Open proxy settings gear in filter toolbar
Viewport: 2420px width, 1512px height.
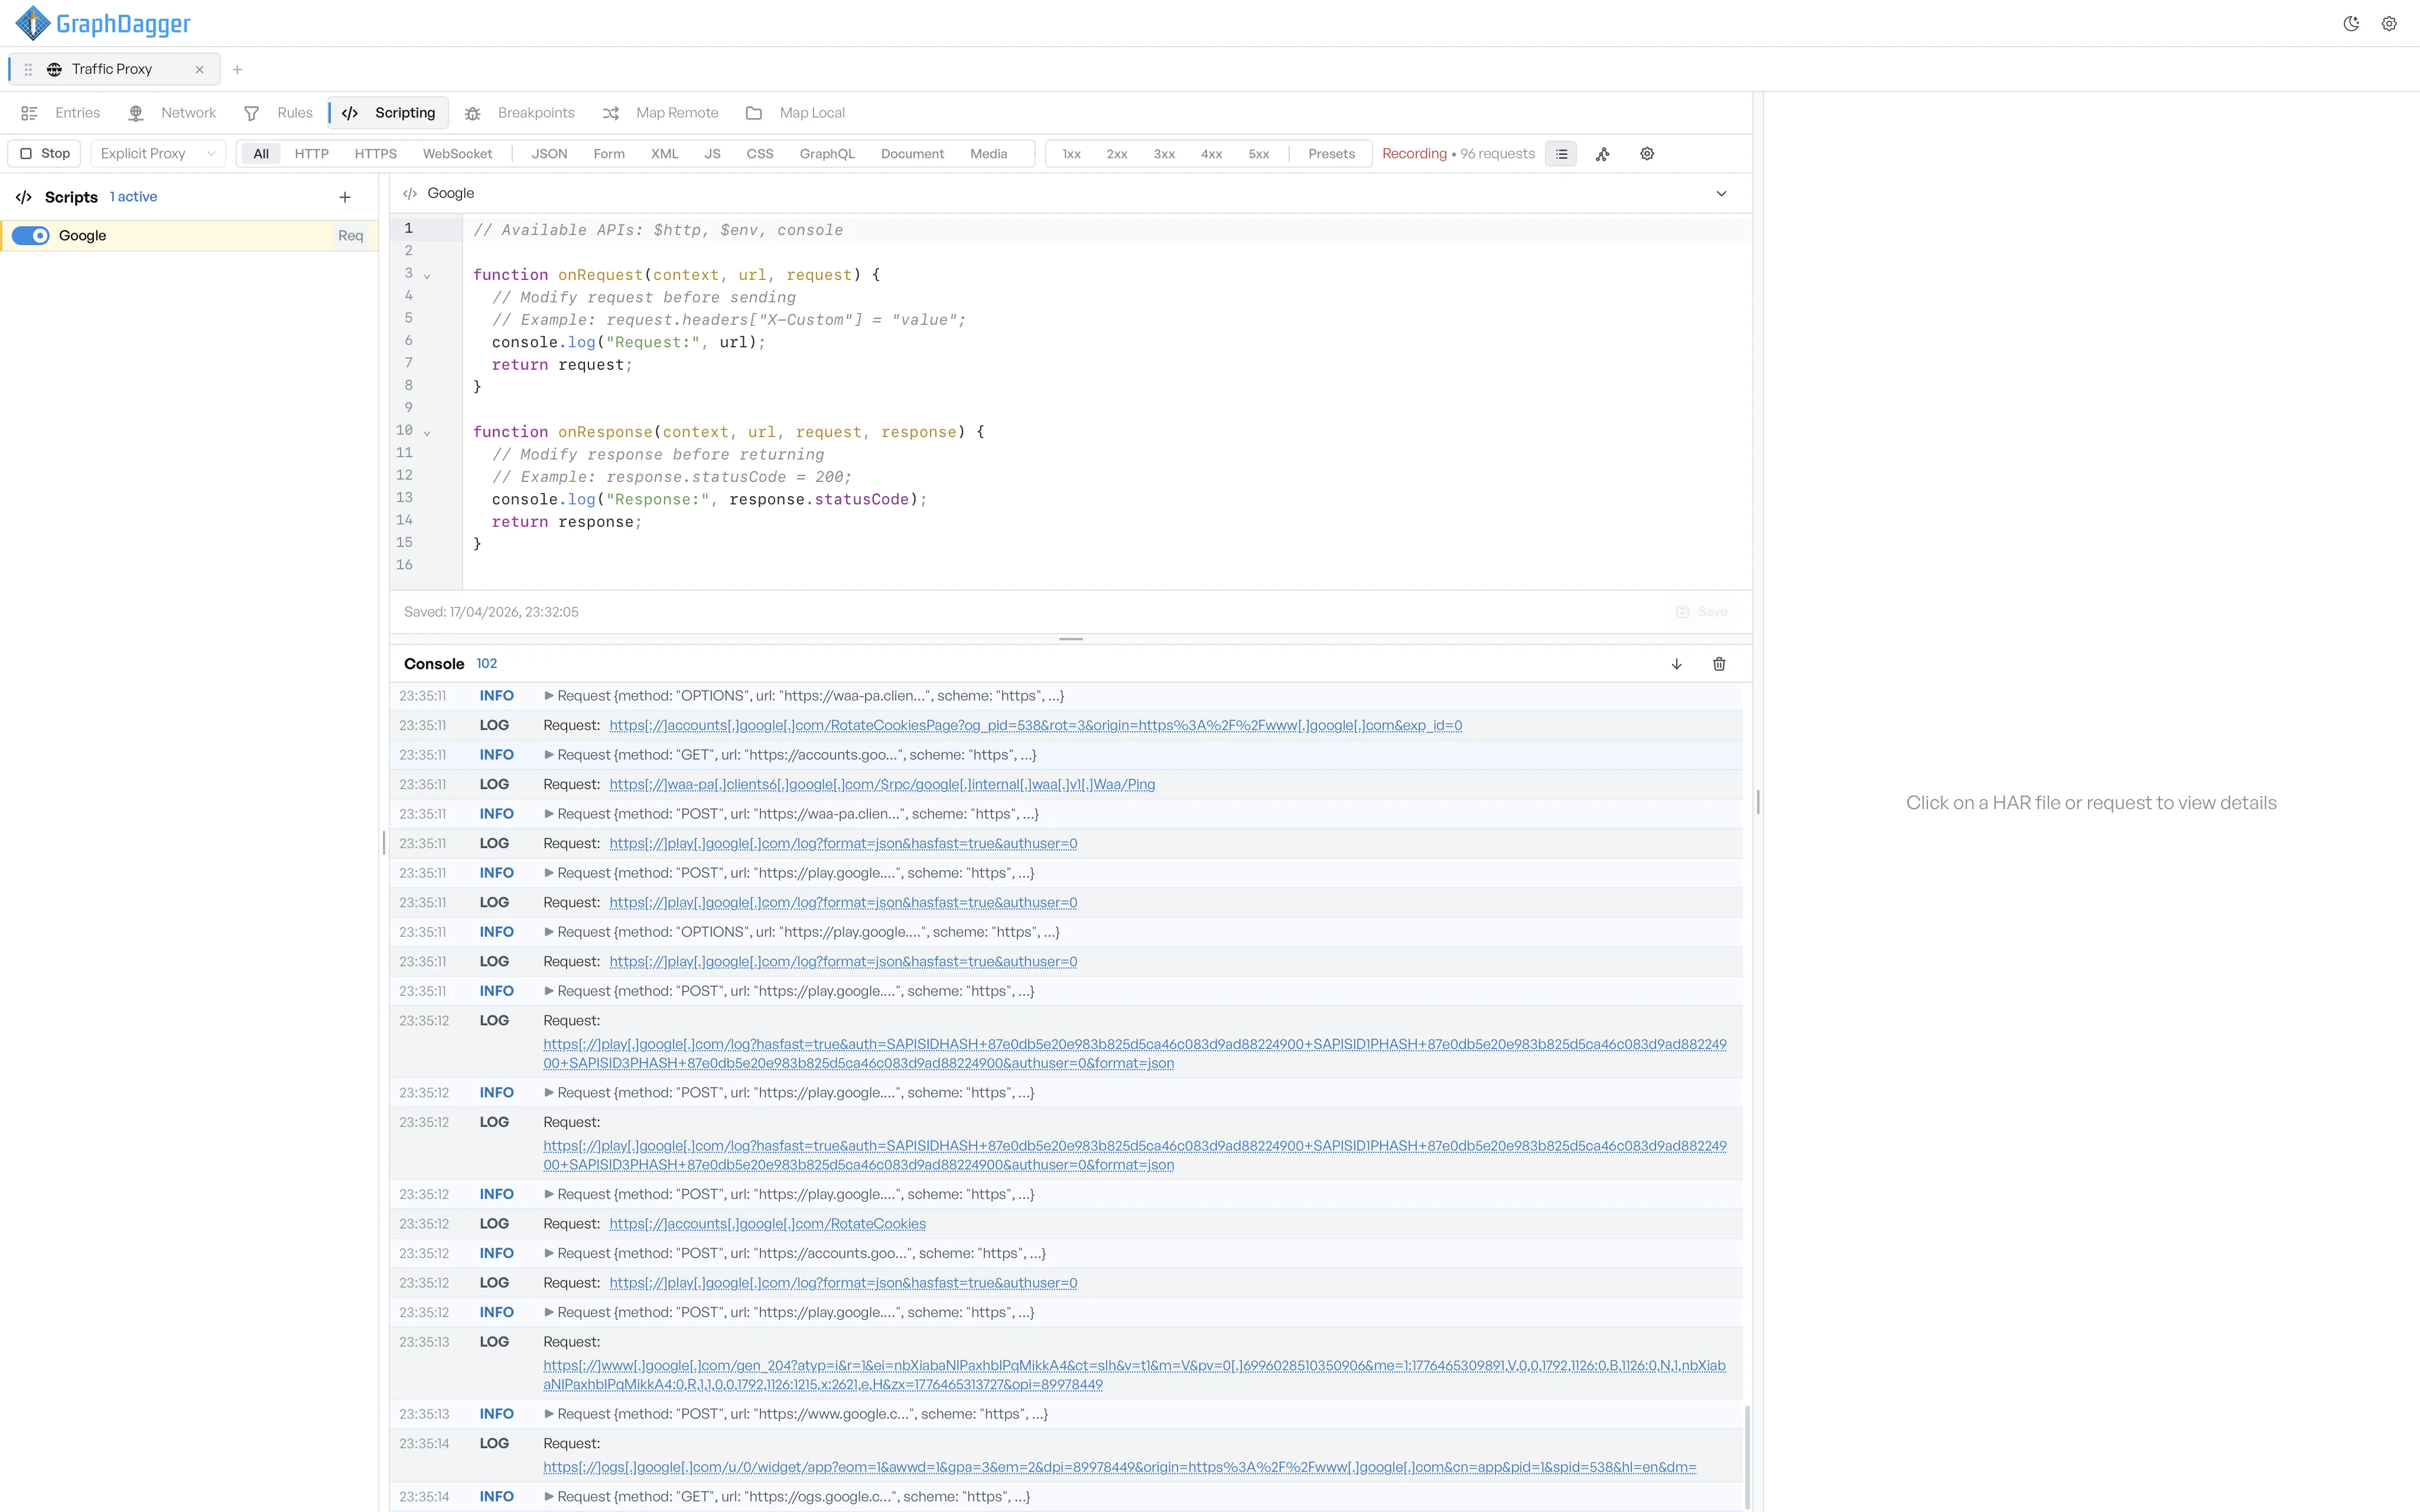pyautogui.click(x=1647, y=154)
